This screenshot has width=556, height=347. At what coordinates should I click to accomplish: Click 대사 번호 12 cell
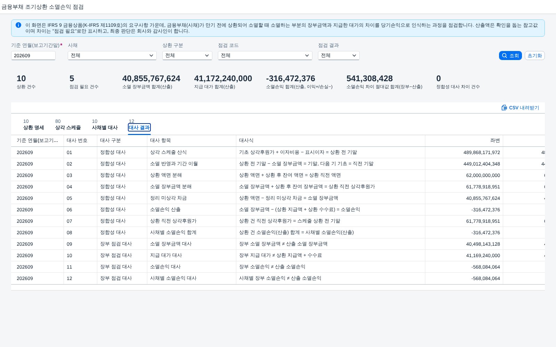[x=81, y=278]
